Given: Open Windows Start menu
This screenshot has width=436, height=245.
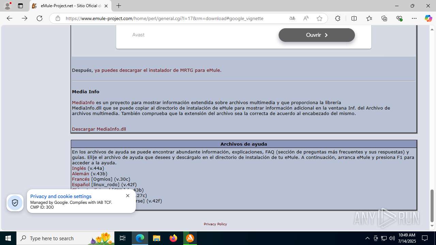Looking at the screenshot, I should 8,238.
